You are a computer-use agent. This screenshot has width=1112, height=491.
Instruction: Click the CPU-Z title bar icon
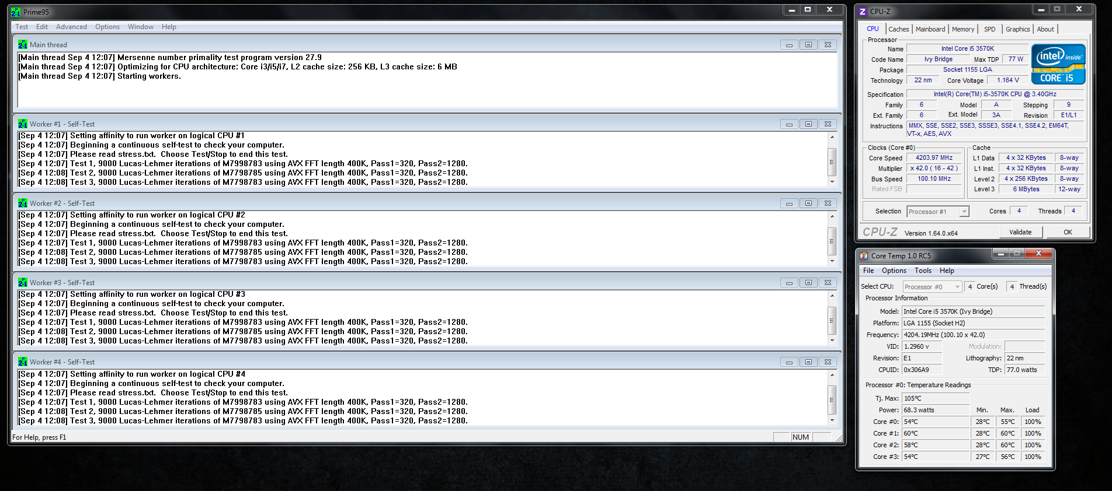(x=863, y=11)
